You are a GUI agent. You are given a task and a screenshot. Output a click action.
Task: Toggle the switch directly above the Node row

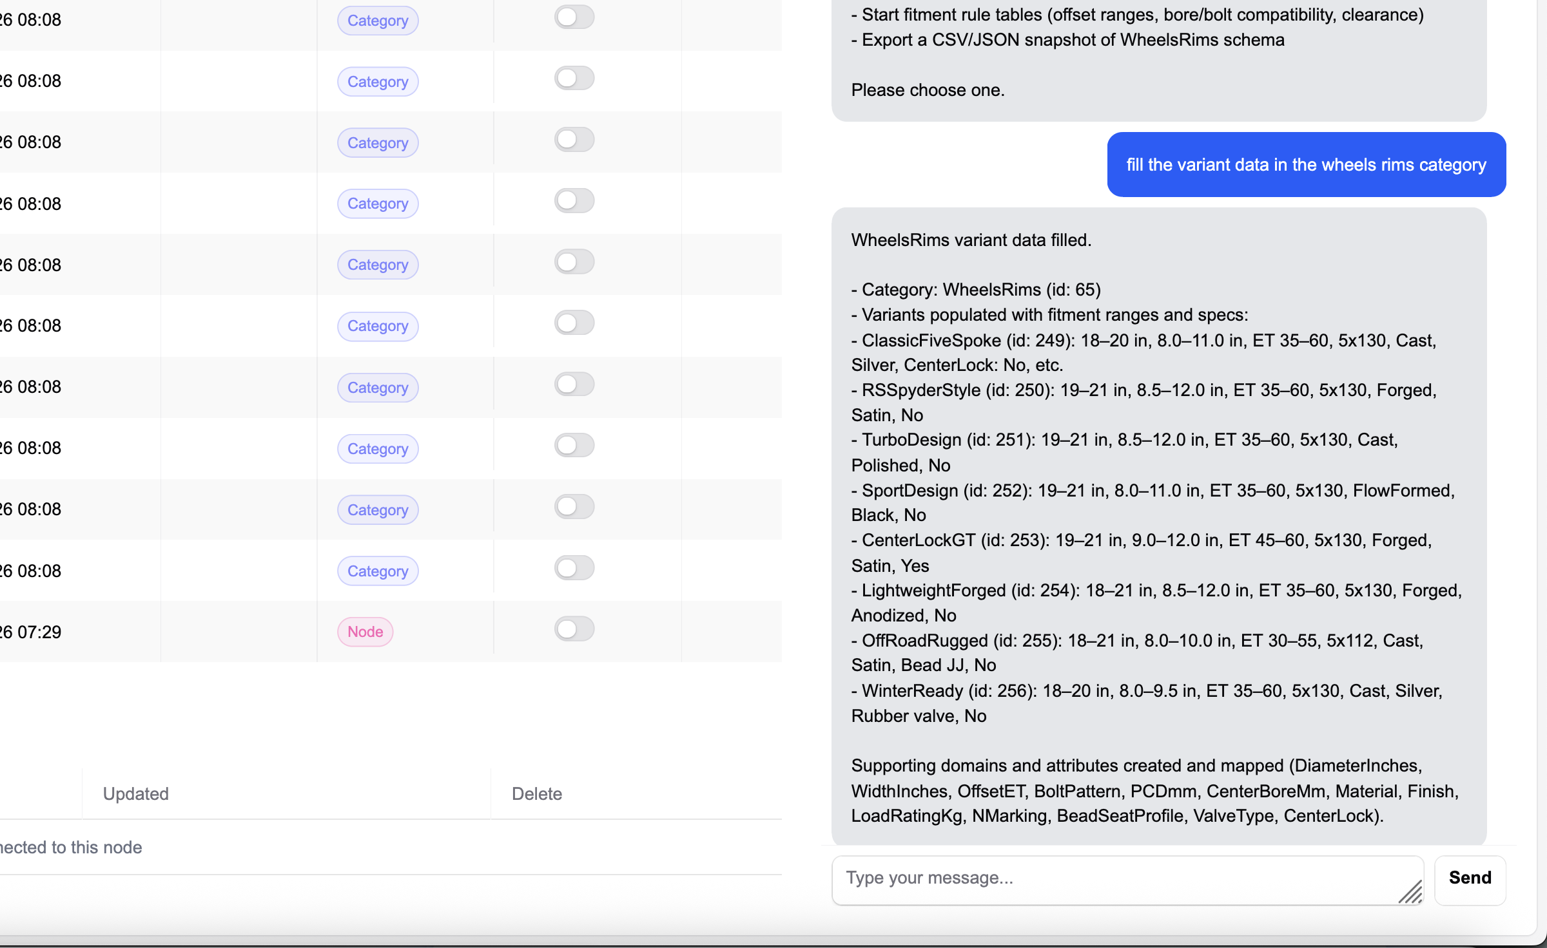574,567
